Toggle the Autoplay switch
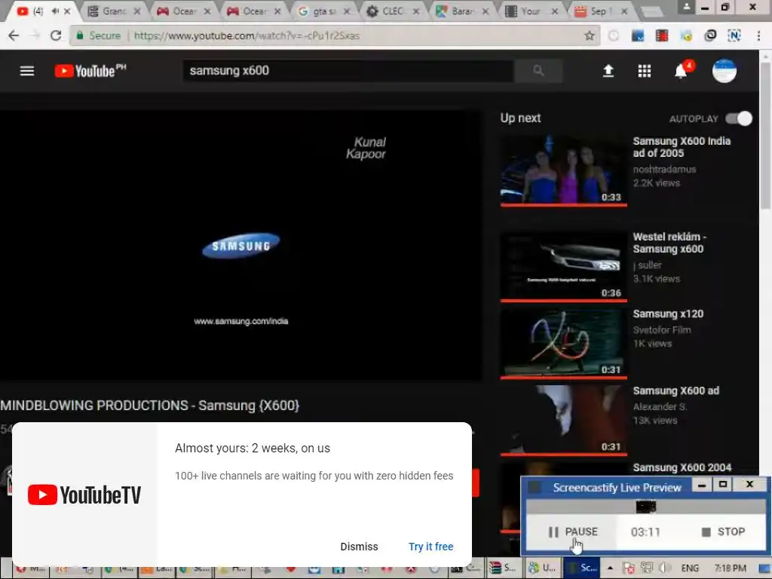The image size is (772, 579). click(739, 118)
